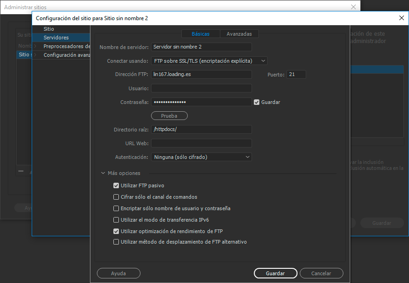Image resolution: width=409 pixels, height=283 pixels.
Task: Enable modo de transferencia IPv6 checkbox
Action: pos(116,220)
